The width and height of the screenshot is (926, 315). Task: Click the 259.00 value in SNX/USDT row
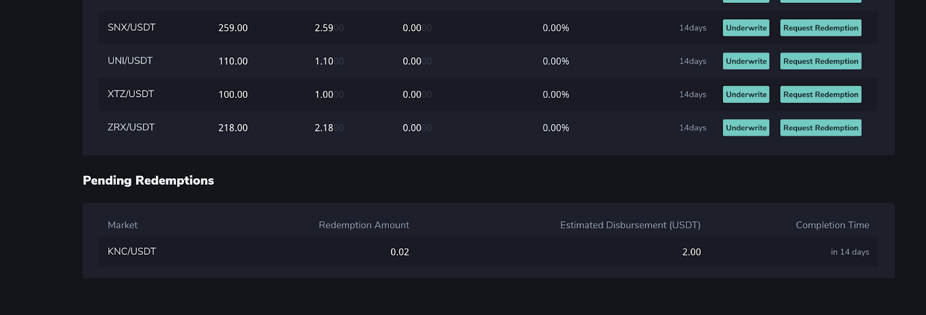[x=233, y=28]
